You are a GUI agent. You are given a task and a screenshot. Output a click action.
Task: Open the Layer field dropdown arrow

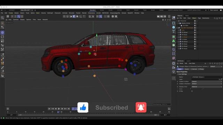coord(219,80)
